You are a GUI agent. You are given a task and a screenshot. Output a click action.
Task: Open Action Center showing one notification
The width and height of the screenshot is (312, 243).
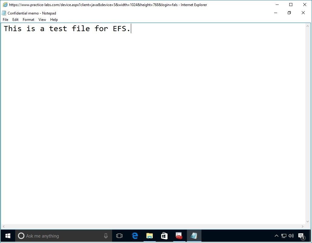301,236
